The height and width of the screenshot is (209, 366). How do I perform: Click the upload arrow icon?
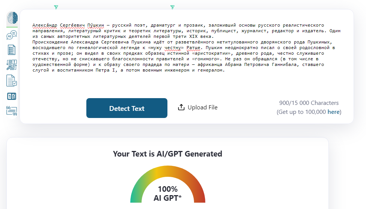[x=181, y=107]
